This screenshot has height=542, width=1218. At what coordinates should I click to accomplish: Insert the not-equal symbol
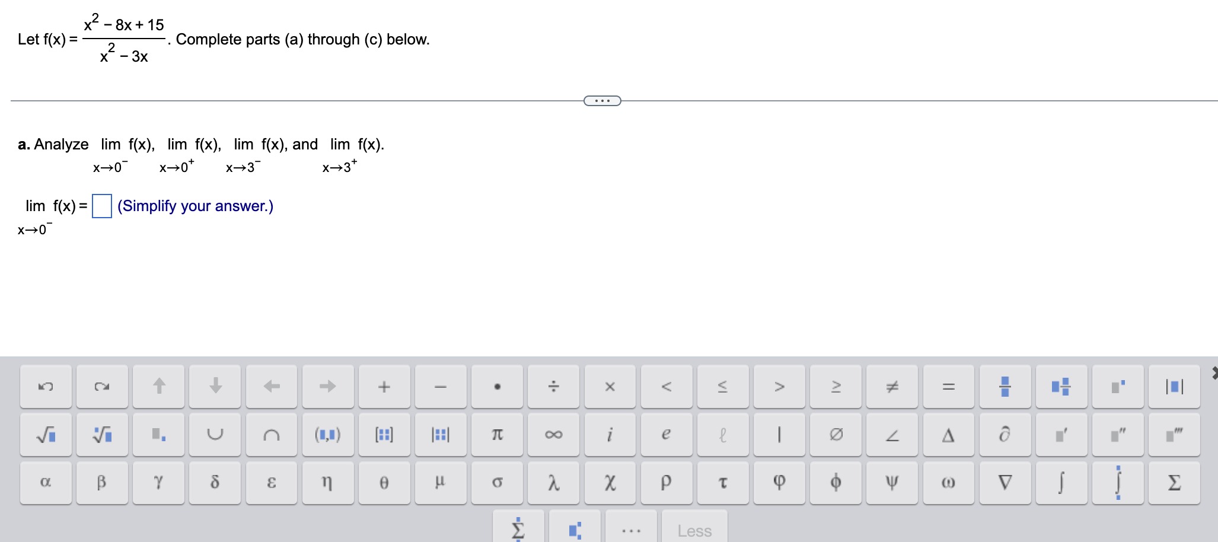(x=892, y=387)
